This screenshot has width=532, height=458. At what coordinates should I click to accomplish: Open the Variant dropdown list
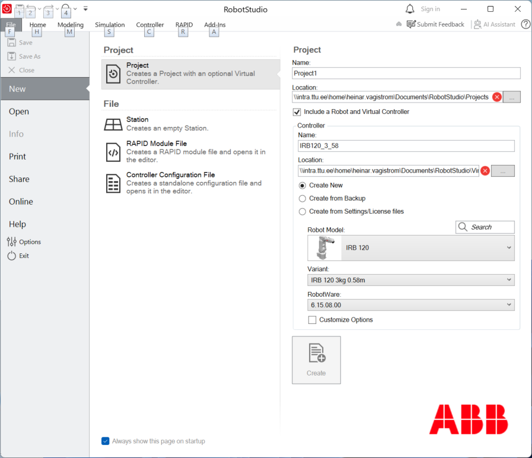(x=508, y=280)
